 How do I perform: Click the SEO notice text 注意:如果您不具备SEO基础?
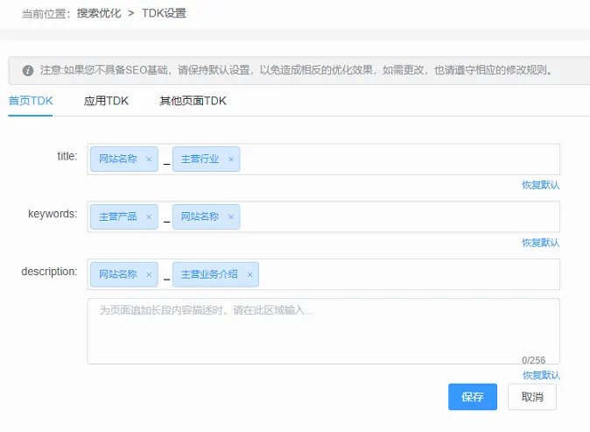point(103,70)
